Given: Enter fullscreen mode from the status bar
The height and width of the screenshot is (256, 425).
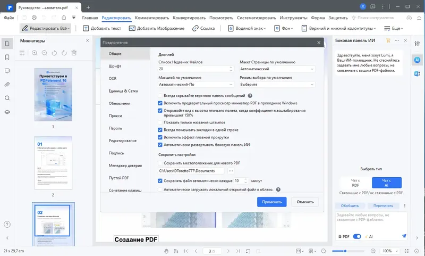Looking at the screenshot, I should point(406,251).
